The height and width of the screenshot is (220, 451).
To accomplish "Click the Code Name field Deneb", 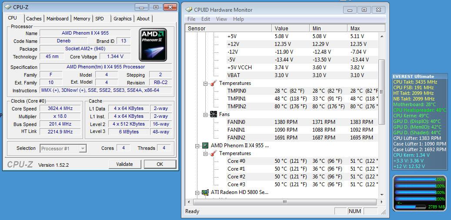I will coord(63,41).
